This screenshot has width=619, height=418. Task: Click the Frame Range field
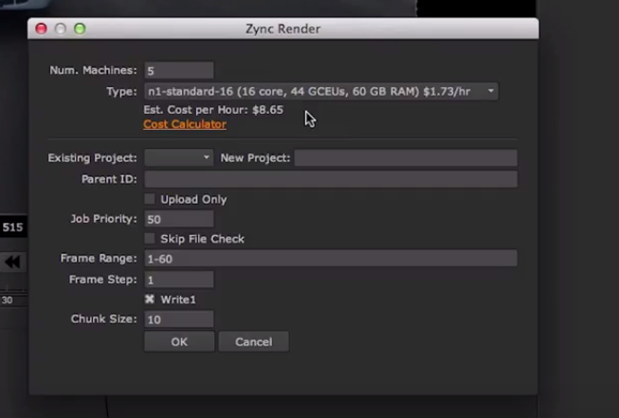331,259
